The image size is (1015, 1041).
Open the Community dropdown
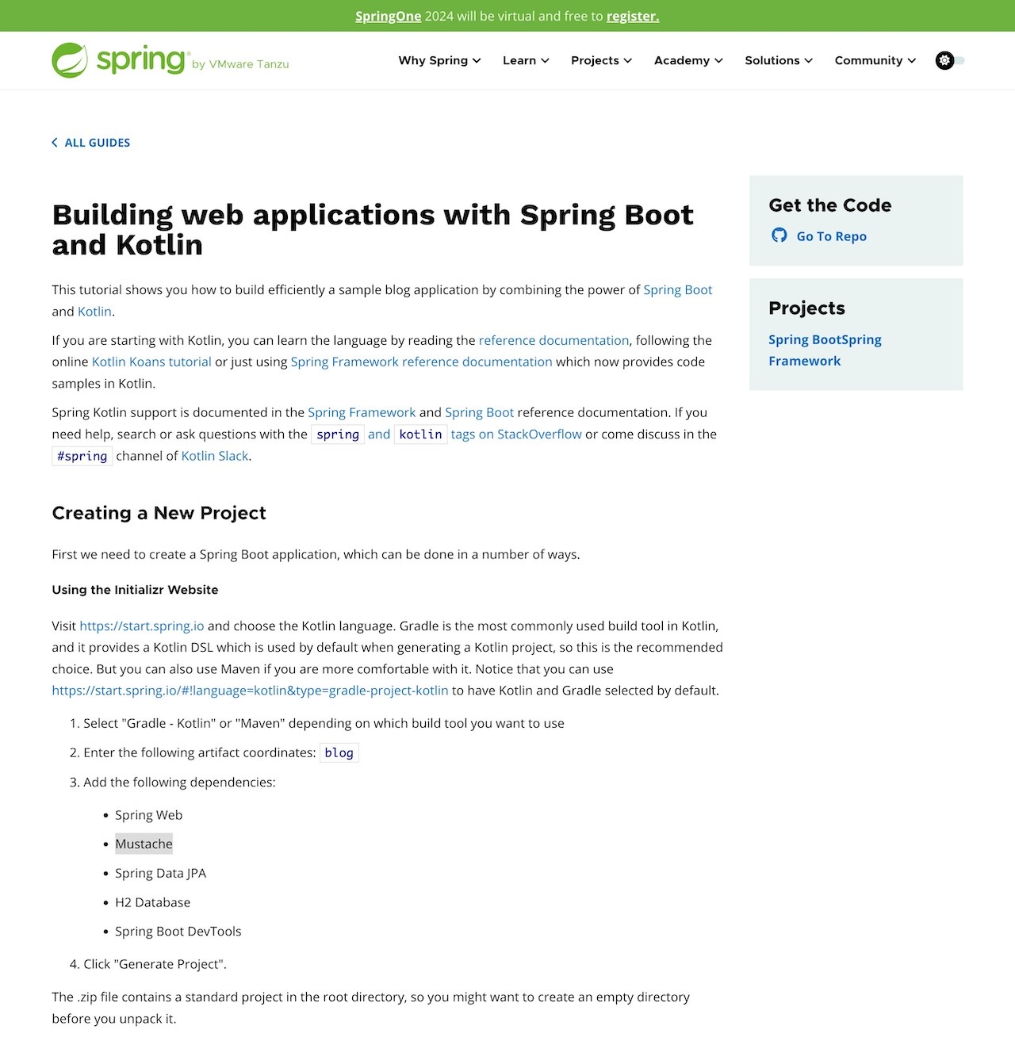(875, 60)
